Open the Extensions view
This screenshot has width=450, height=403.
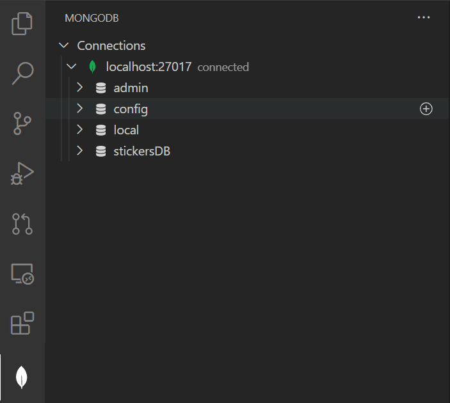[x=22, y=324]
